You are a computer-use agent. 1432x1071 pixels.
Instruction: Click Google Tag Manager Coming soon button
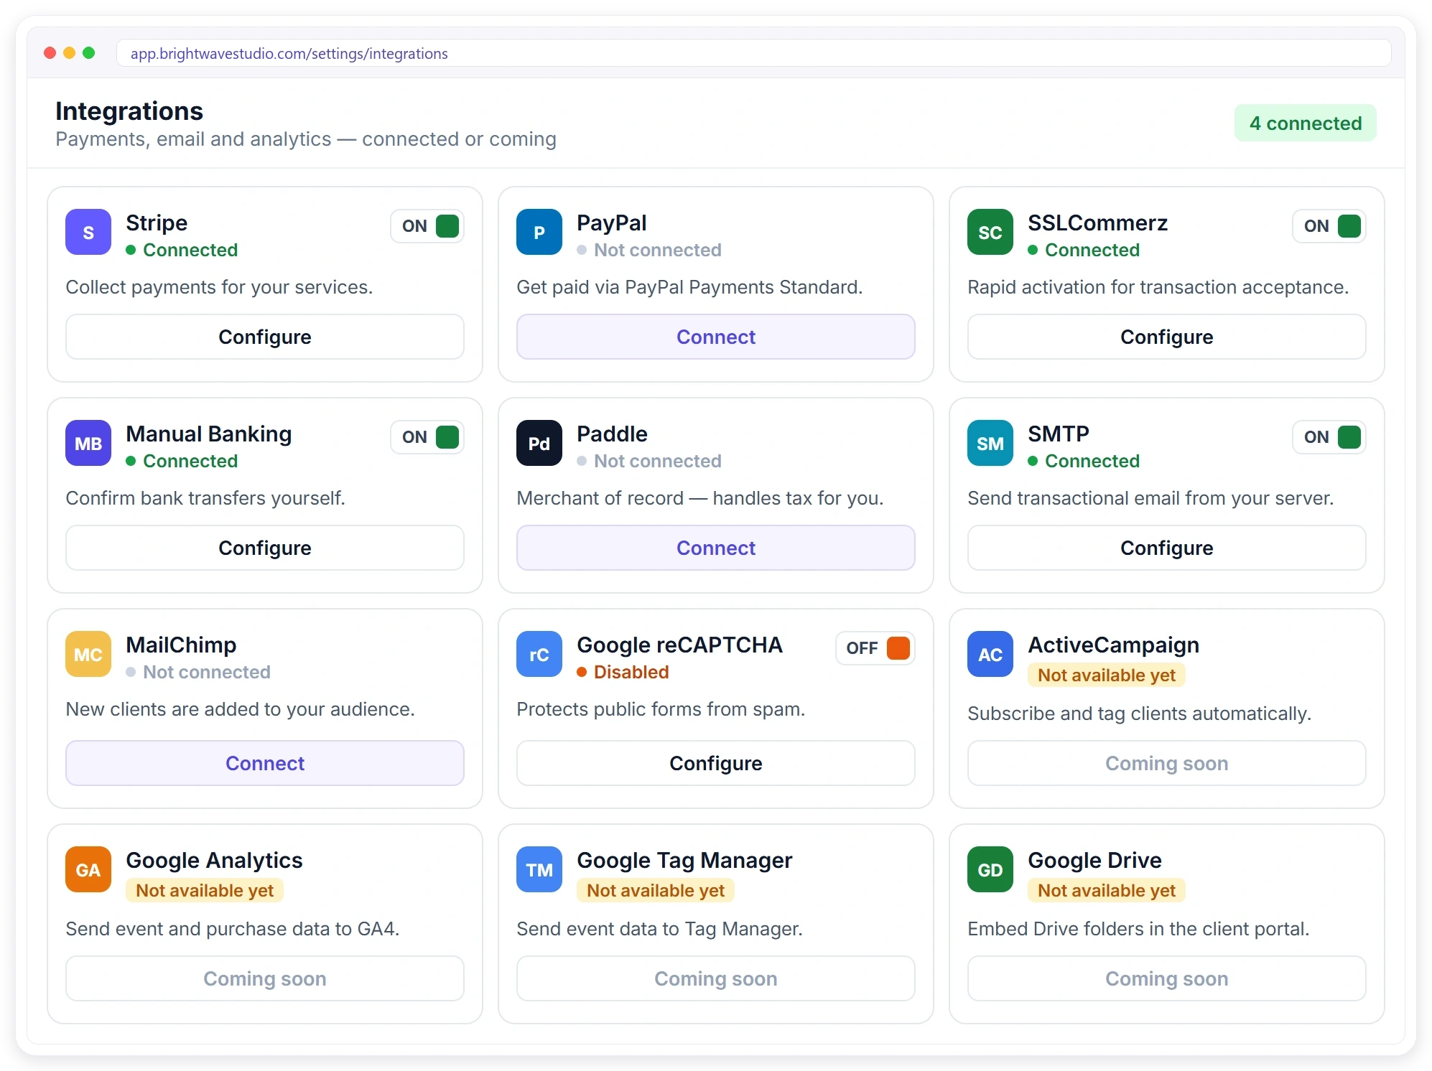tap(716, 978)
